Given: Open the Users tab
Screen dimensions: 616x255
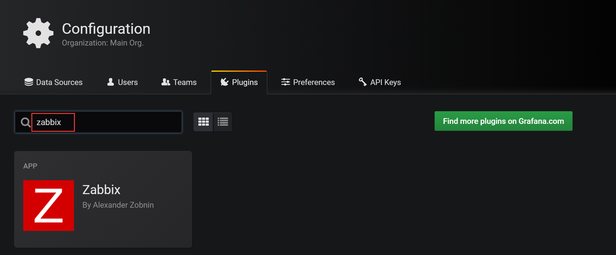Looking at the screenshot, I should (x=123, y=82).
